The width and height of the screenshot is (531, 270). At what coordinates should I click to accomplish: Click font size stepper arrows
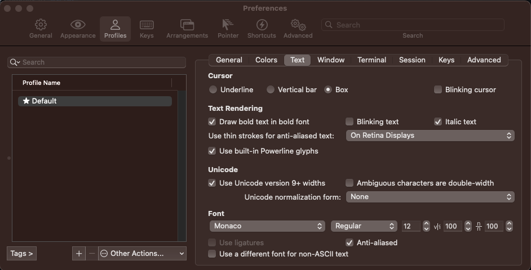[x=426, y=226]
